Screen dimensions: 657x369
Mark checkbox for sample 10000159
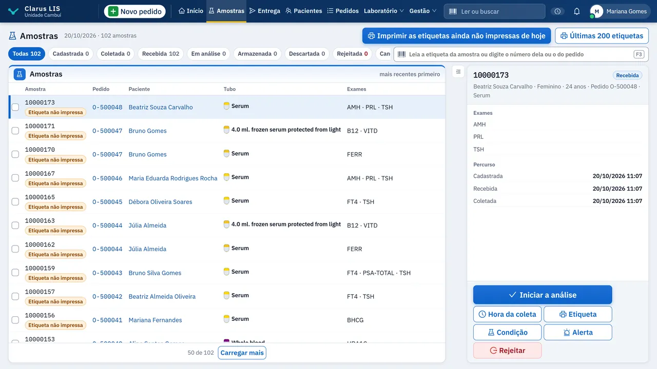15,273
